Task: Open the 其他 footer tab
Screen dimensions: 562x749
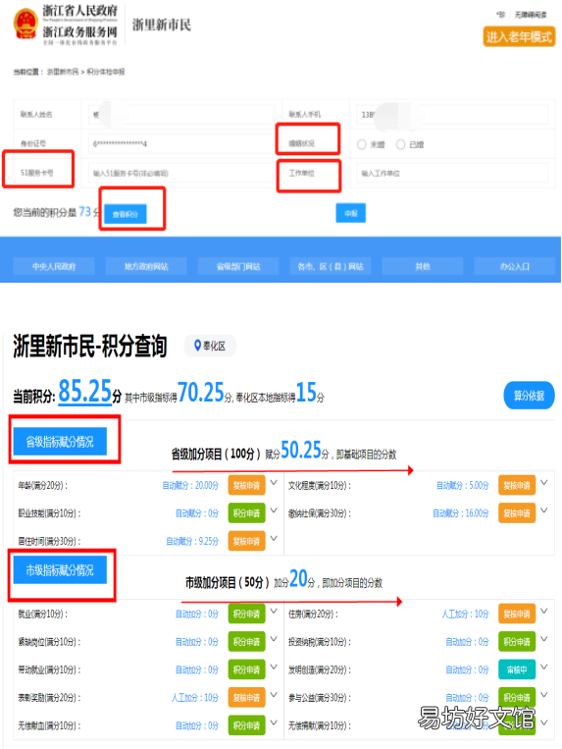Action: click(423, 267)
